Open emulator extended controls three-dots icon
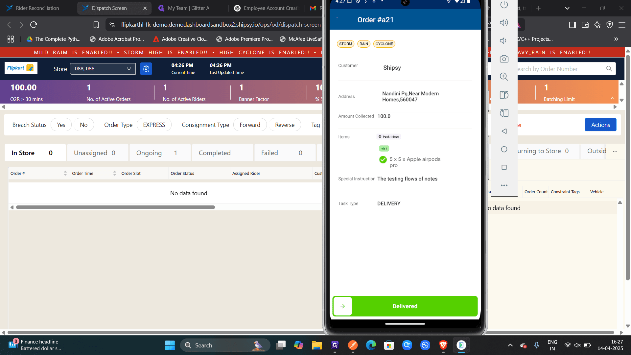This screenshot has width=631, height=355. coord(504,185)
